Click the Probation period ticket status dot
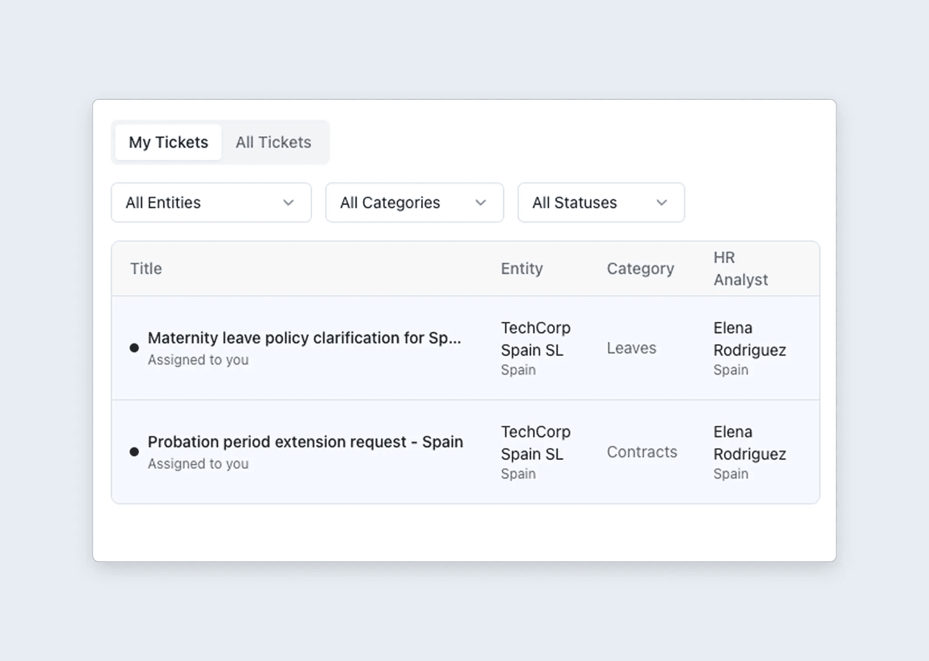 (x=134, y=452)
